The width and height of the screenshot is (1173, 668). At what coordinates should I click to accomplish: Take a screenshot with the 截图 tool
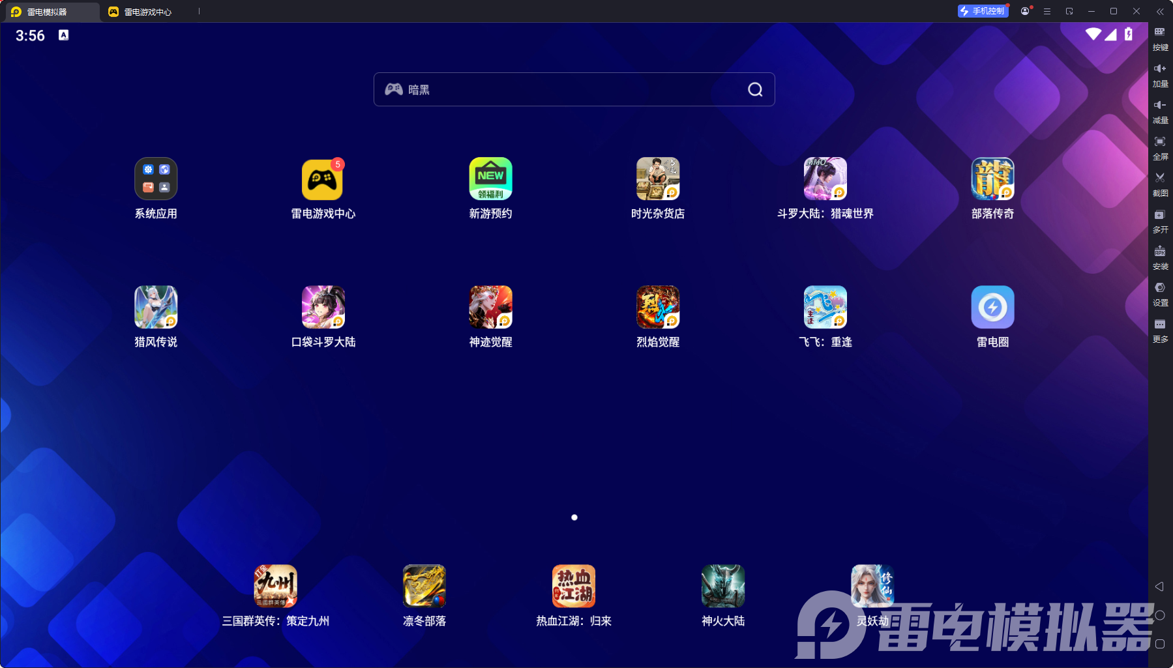pyautogui.click(x=1160, y=184)
